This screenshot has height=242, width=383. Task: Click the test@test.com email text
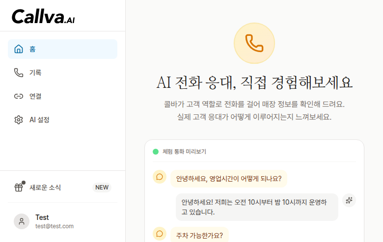tap(55, 226)
